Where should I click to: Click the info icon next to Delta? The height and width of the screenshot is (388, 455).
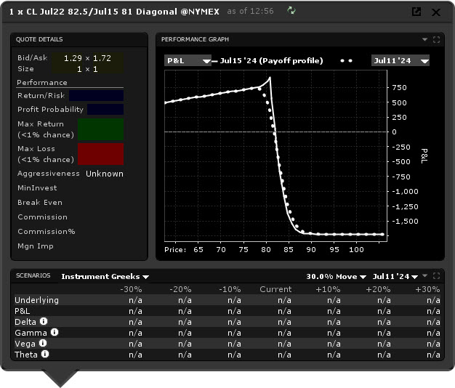pos(44,321)
